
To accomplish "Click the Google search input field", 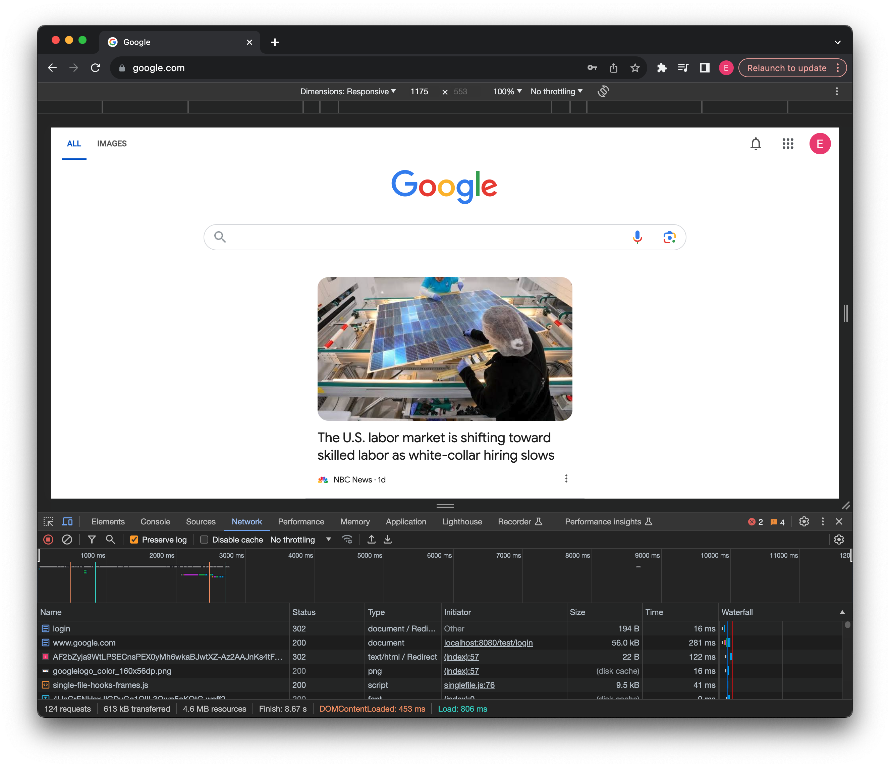I will [x=425, y=237].
